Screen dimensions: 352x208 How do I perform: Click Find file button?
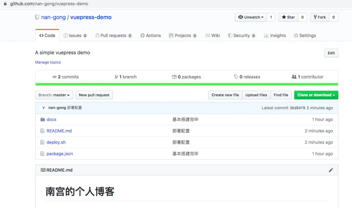[x=281, y=95]
